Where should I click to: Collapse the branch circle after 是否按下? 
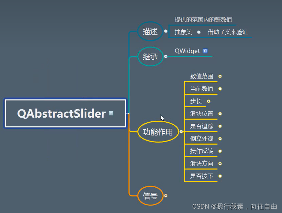[x=220, y=176]
